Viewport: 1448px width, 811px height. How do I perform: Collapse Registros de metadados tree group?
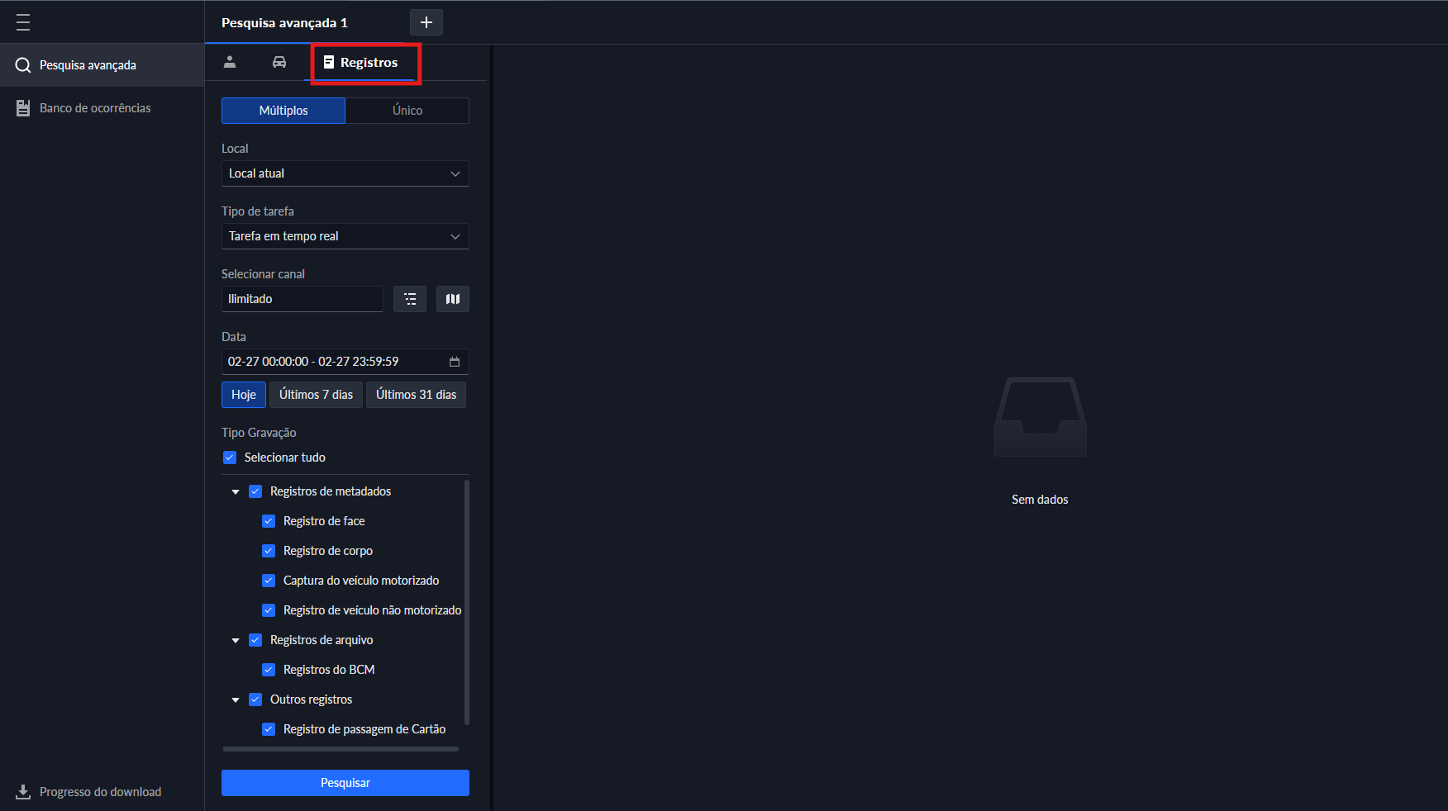click(x=236, y=491)
